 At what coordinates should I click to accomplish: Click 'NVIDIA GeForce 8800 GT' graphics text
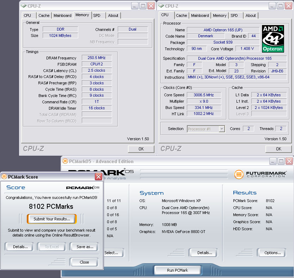[x=183, y=232]
